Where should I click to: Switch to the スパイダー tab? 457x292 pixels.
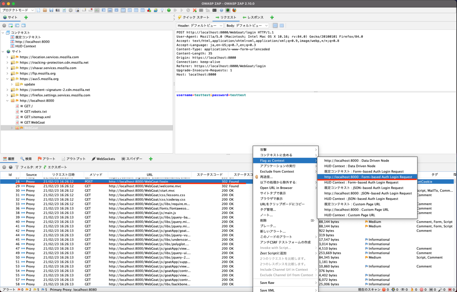(x=132, y=159)
